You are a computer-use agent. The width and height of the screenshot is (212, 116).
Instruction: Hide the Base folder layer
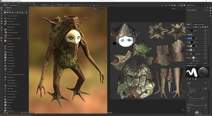(187, 58)
